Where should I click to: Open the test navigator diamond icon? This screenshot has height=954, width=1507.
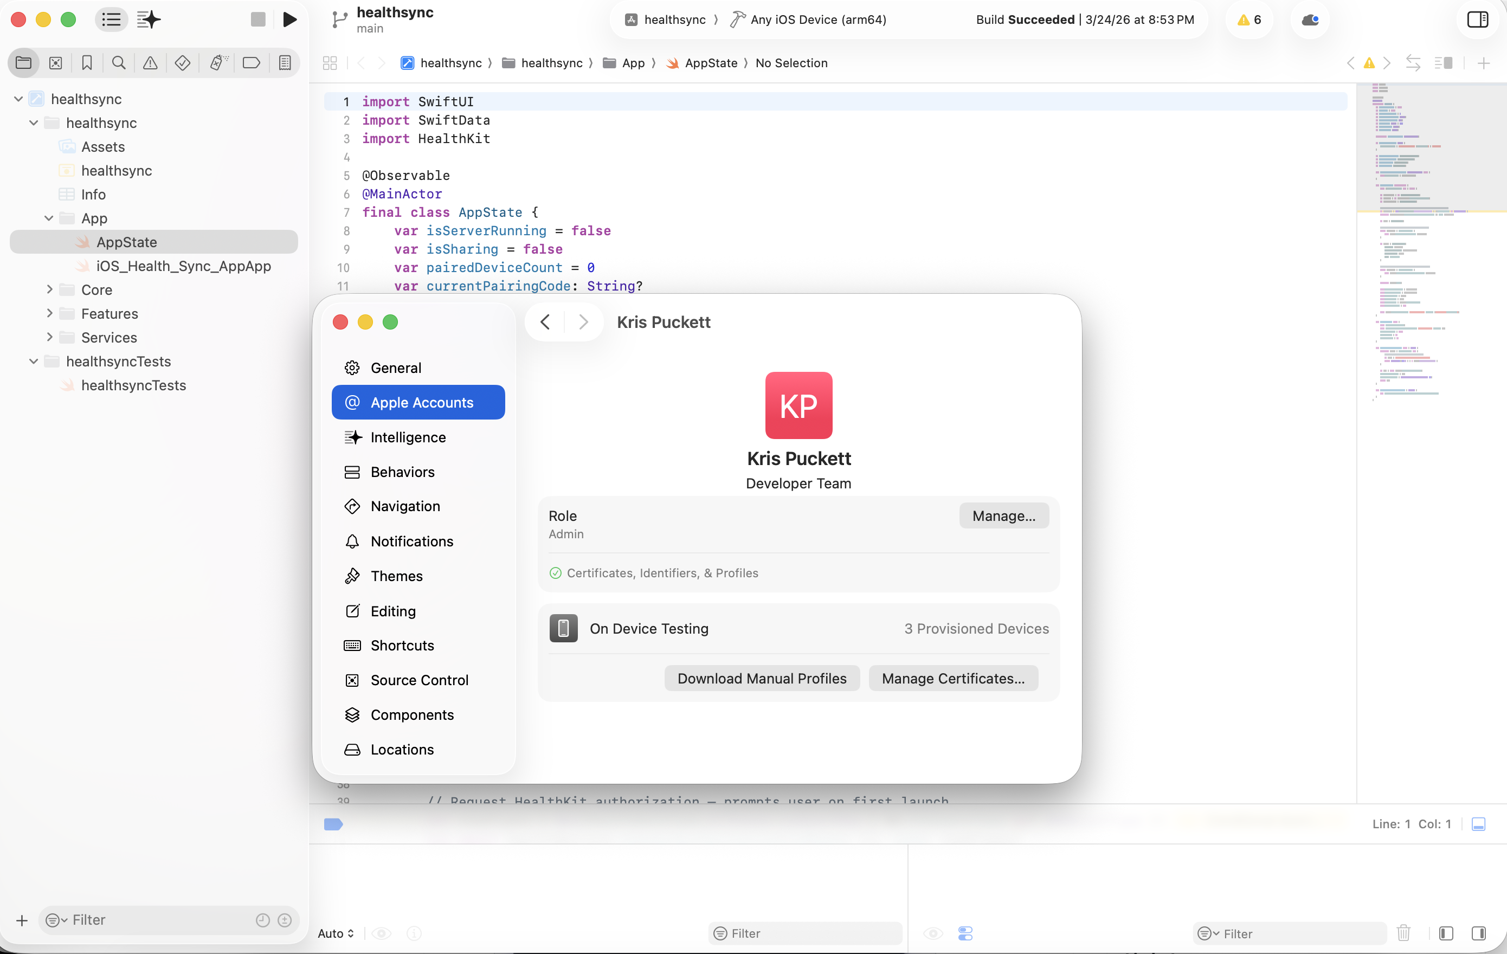183,62
